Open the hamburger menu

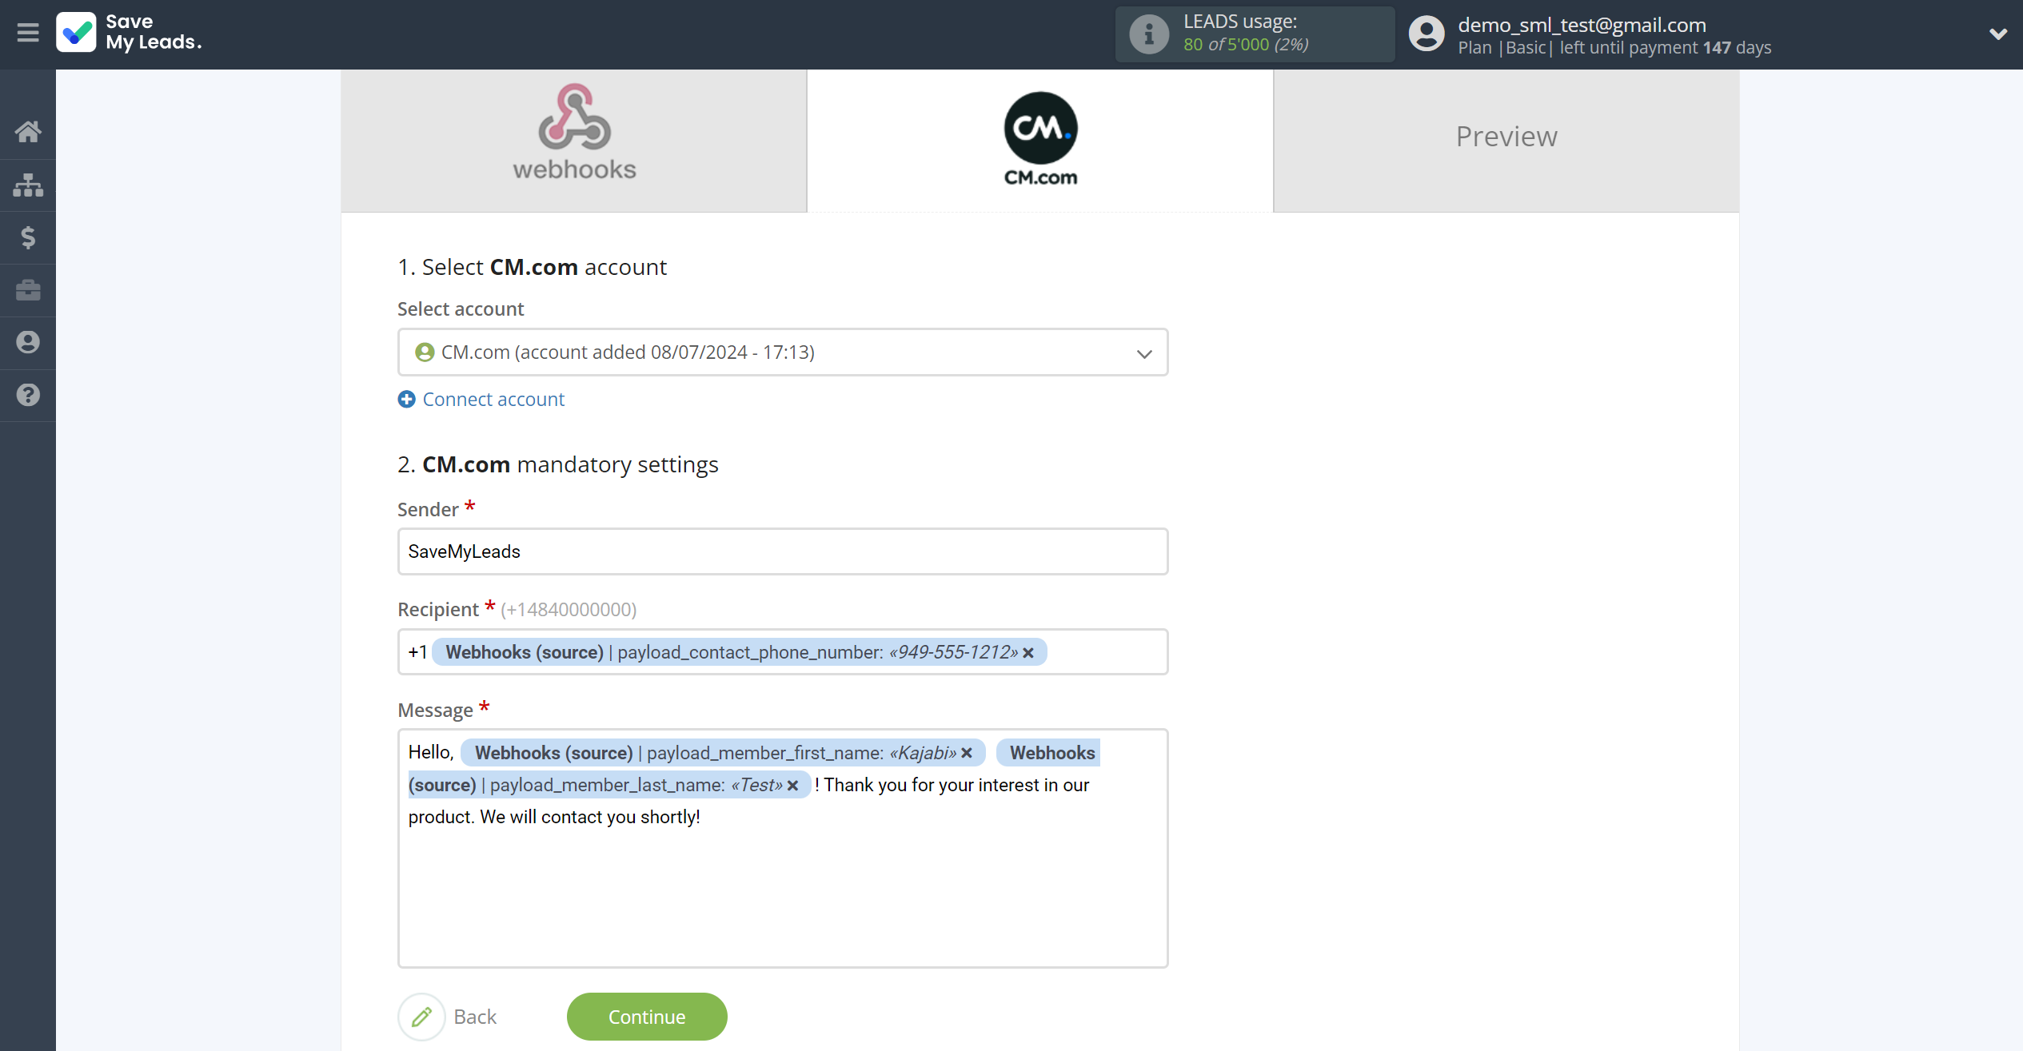[28, 33]
